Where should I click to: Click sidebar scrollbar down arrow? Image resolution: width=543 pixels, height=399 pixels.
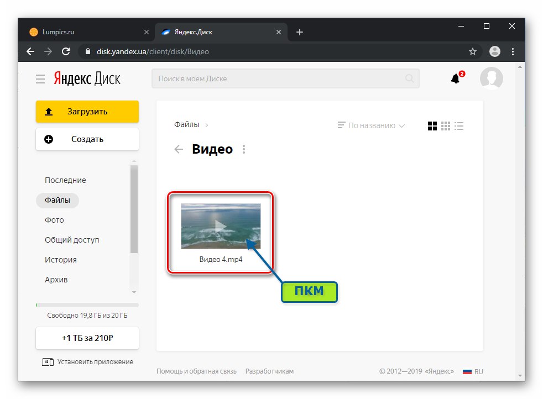coord(134,292)
